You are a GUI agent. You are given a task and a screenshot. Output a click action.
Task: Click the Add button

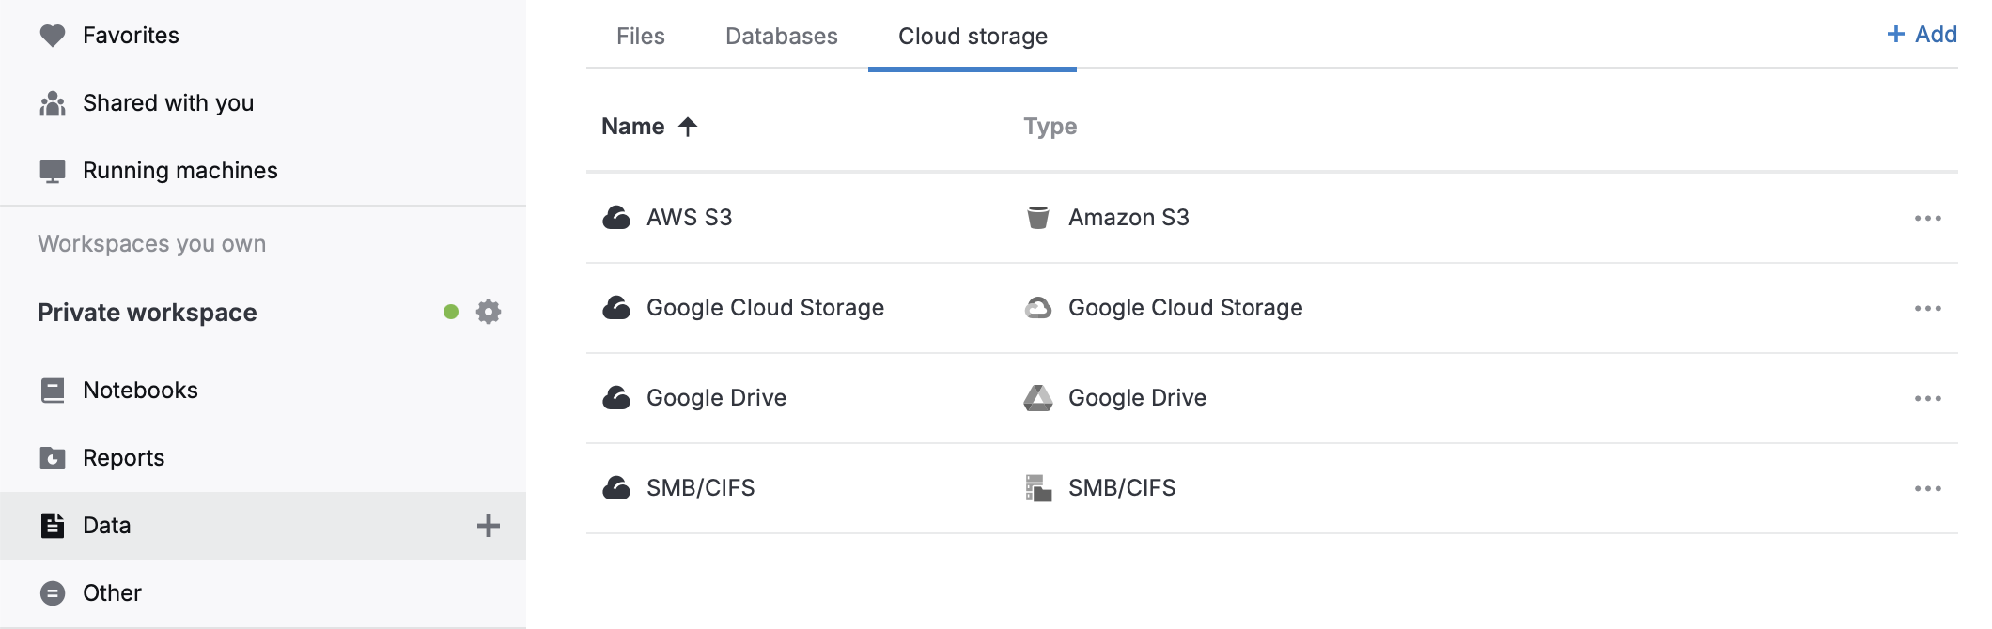1921,34
